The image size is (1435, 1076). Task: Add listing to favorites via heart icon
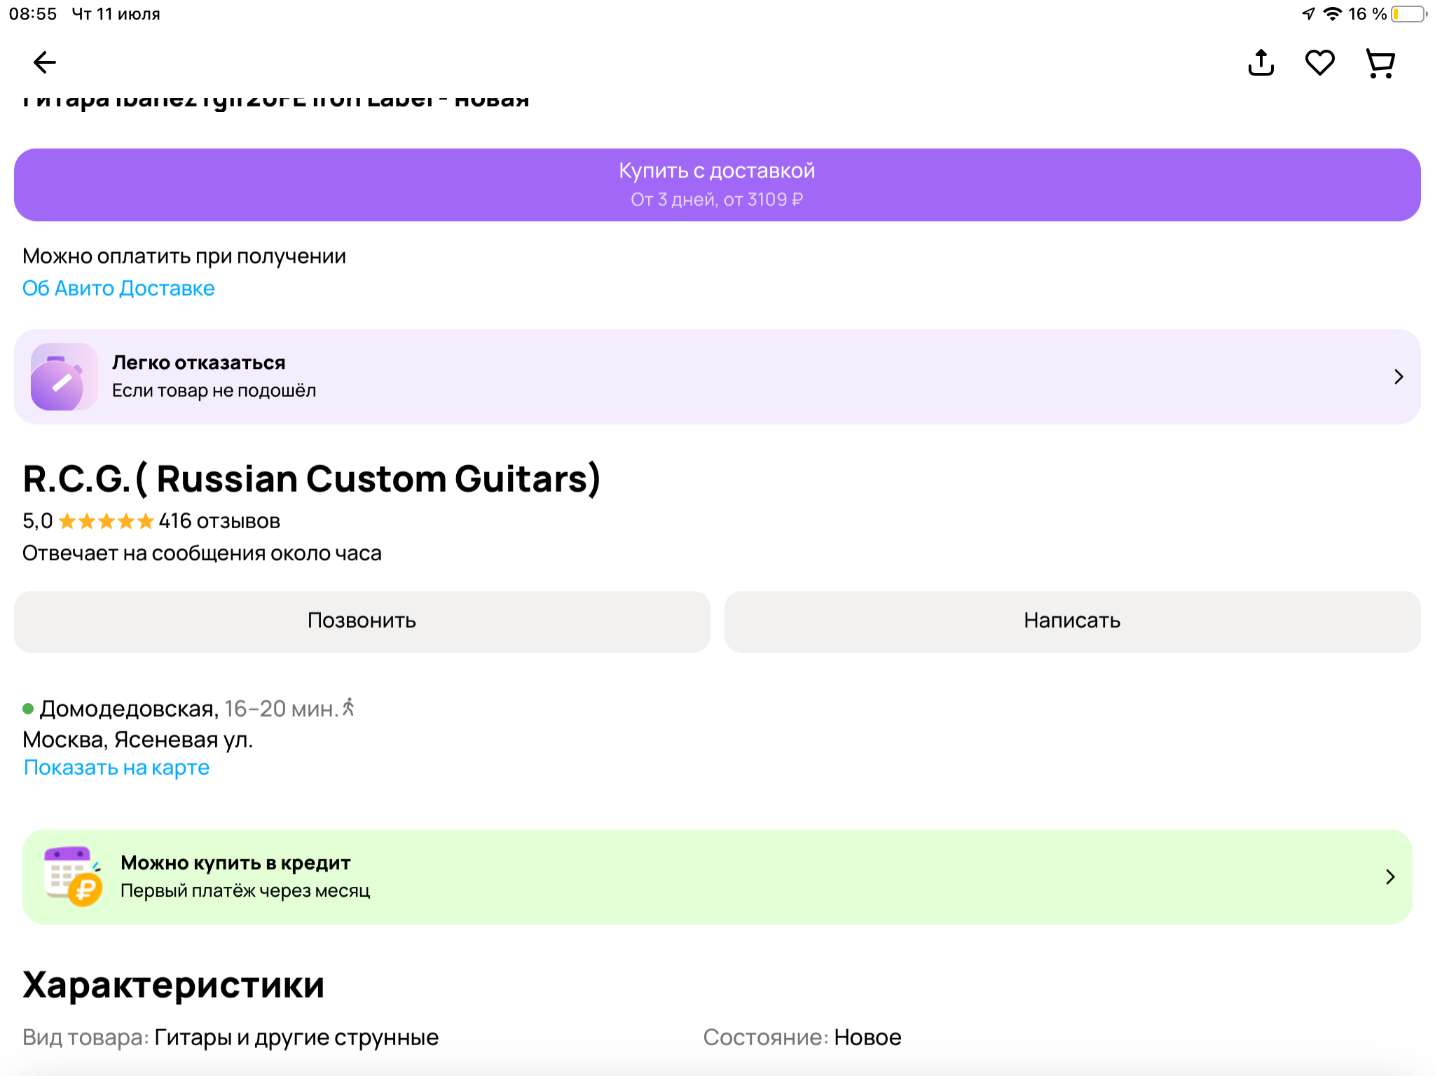click(1319, 63)
